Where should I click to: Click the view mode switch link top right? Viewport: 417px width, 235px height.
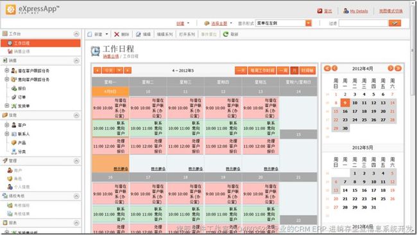(x=391, y=11)
